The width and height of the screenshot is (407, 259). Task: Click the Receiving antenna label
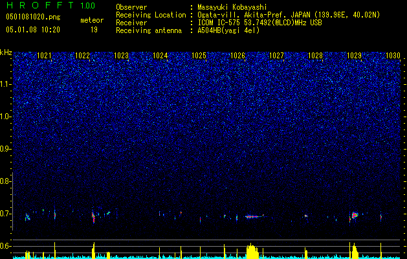149,30
